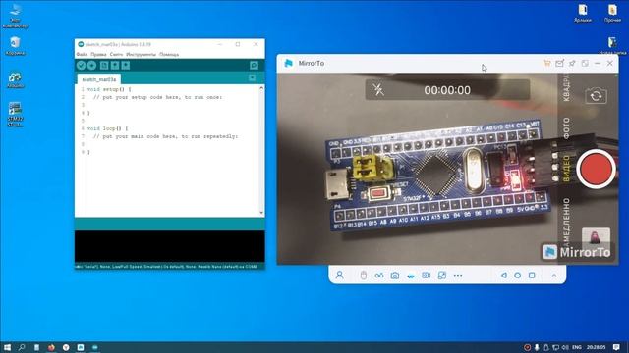
Task: Select the sketch_mar03a tab
Action: pyautogui.click(x=98, y=79)
